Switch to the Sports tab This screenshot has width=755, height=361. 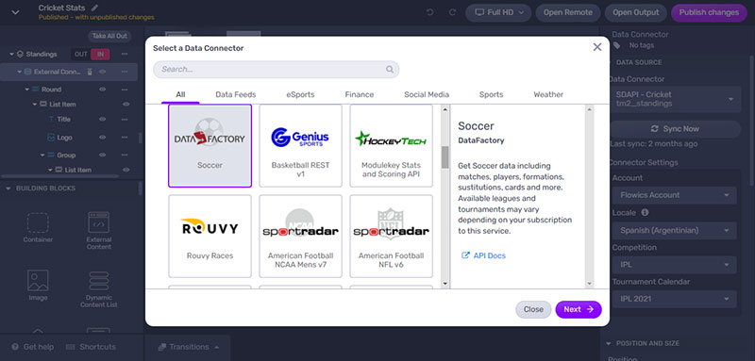click(491, 94)
